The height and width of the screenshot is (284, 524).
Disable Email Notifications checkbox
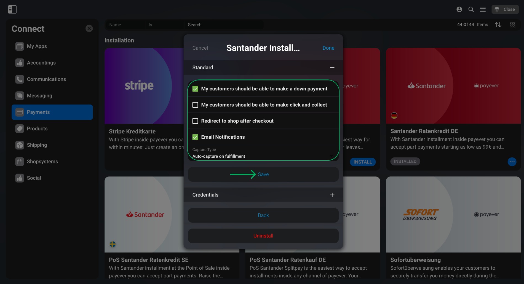(195, 137)
